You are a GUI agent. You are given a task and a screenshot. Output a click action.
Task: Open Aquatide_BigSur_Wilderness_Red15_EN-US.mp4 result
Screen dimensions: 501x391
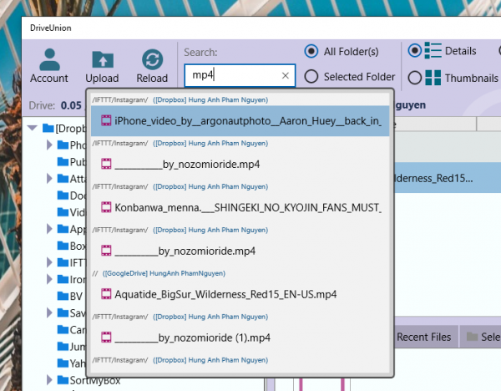tap(240, 294)
